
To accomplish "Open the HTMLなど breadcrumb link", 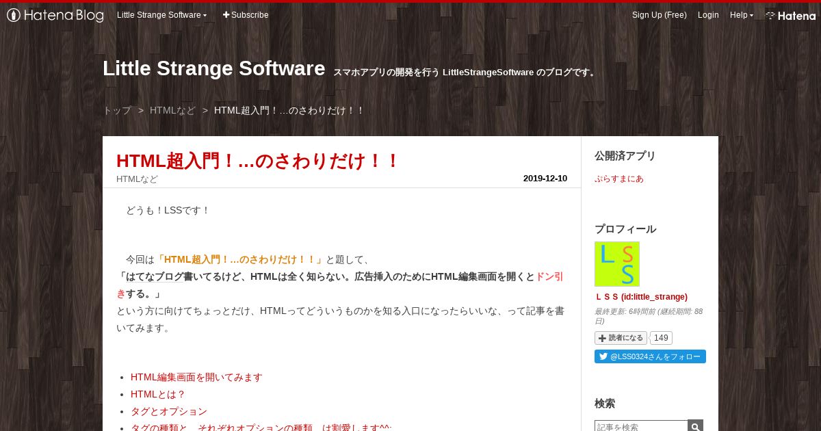I will [172, 110].
